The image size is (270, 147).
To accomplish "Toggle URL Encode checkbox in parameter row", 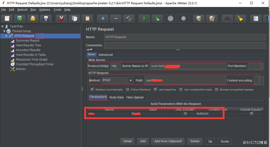I will pyautogui.click(x=185, y=114).
